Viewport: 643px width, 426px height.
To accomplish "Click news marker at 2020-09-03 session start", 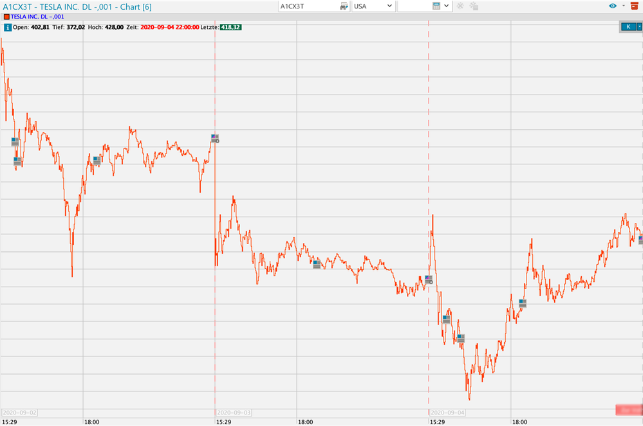I will [215, 138].
